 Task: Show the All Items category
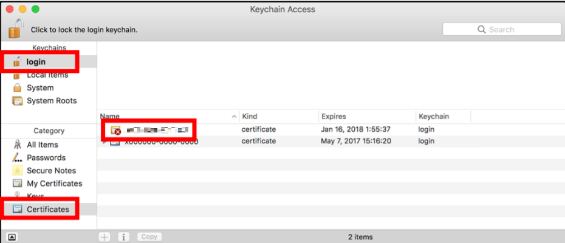[x=42, y=145]
